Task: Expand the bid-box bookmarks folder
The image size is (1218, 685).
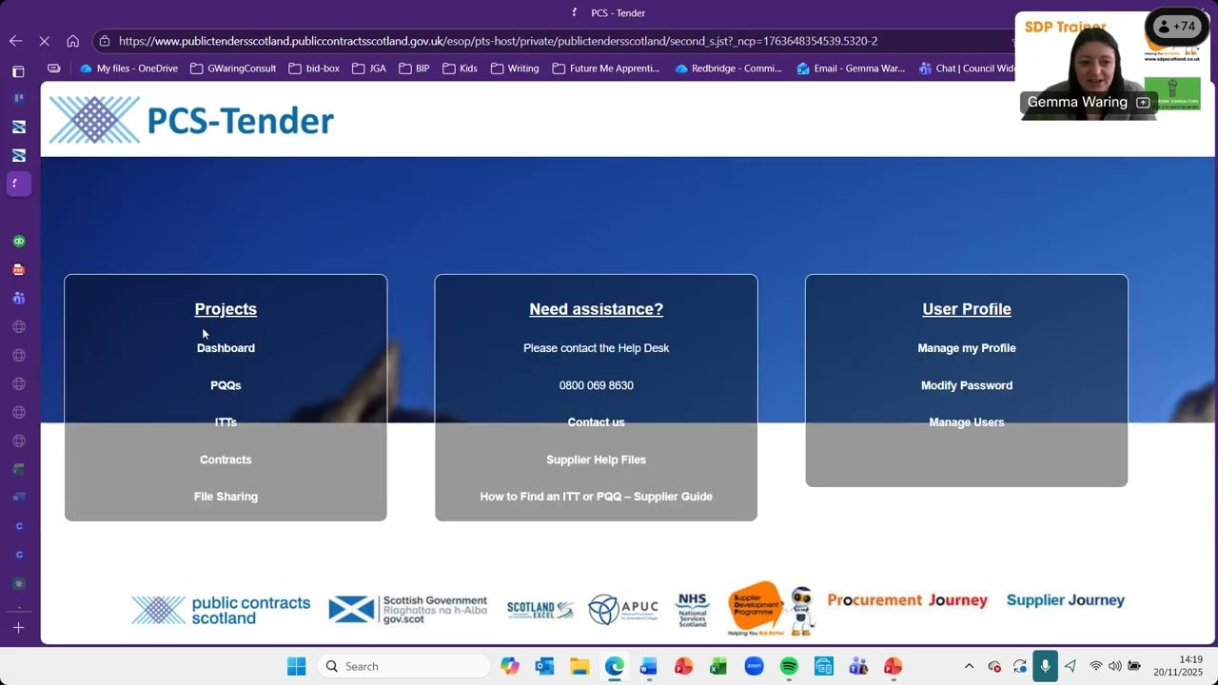Action: (x=314, y=68)
